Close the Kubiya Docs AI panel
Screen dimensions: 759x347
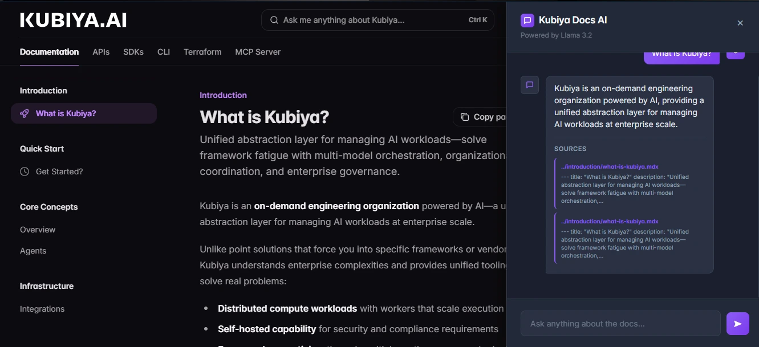740,23
